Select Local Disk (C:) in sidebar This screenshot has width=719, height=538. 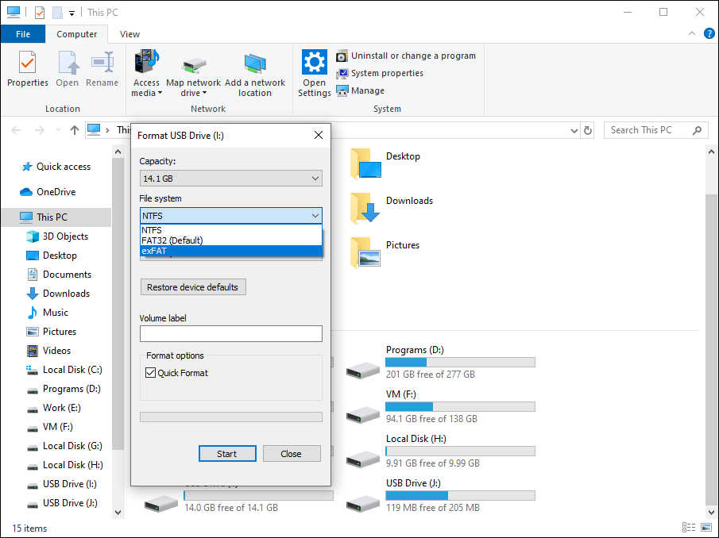click(64, 370)
